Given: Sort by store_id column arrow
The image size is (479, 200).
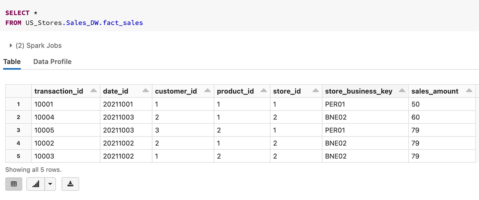Looking at the screenshot, I should click(315, 91).
